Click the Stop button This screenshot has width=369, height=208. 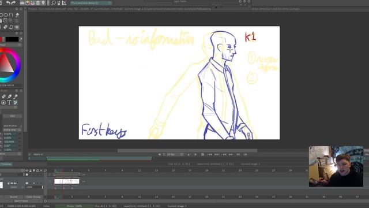tap(202, 154)
